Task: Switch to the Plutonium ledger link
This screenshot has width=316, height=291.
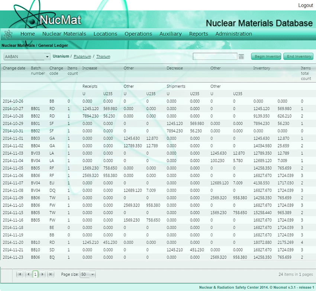Action: click(82, 57)
